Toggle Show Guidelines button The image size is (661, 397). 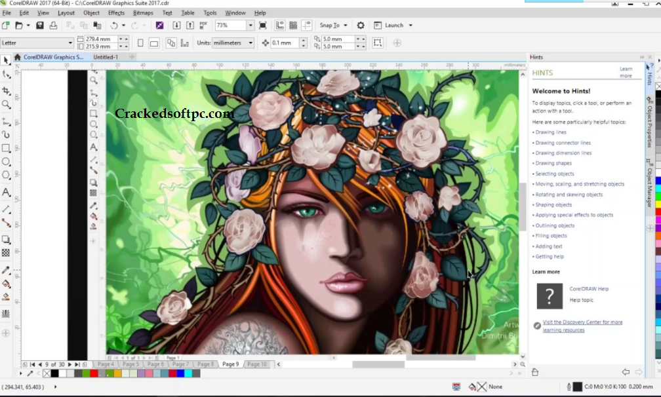[306, 26]
